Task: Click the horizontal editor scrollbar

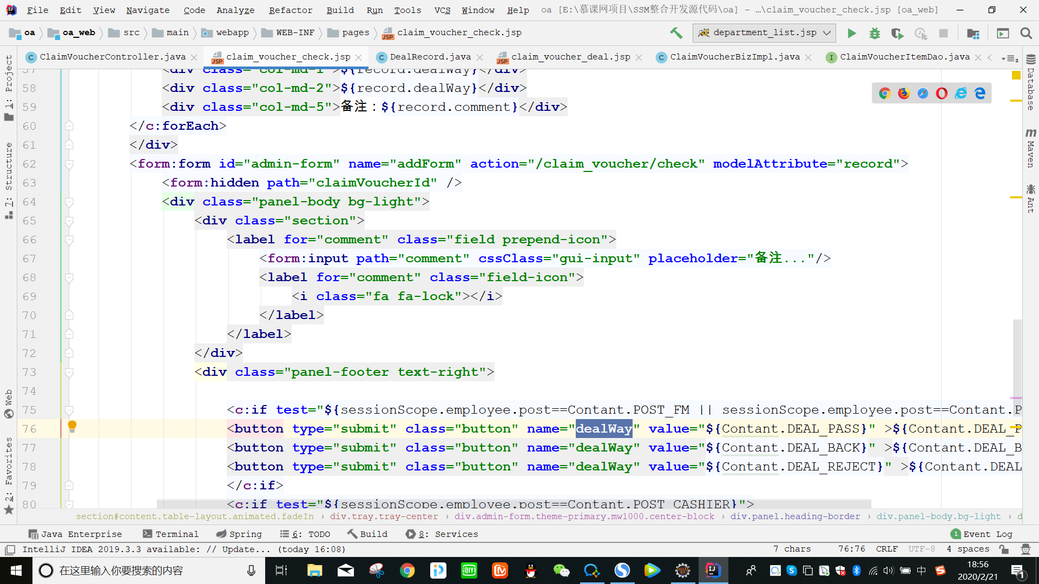Action: pyautogui.click(x=514, y=503)
